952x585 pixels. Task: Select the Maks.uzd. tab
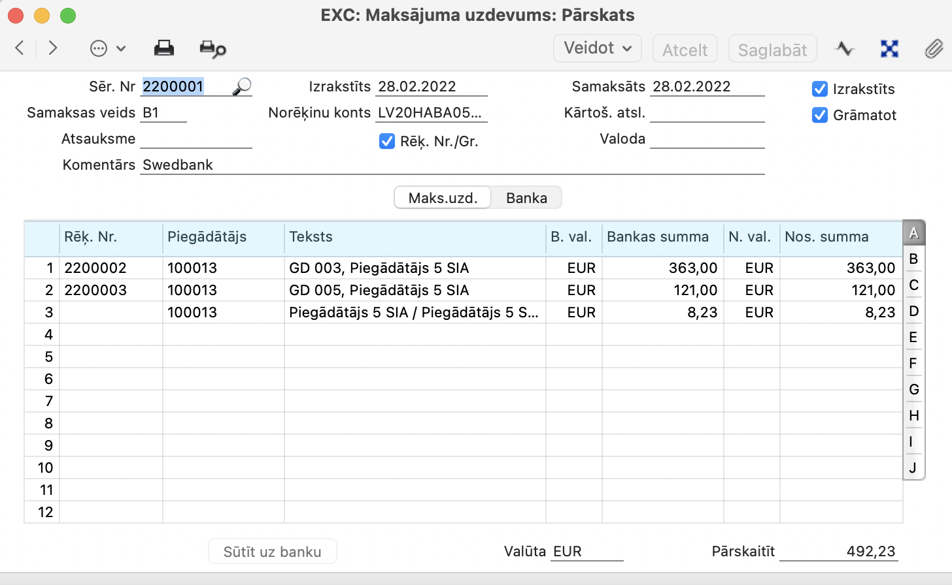[x=443, y=198]
